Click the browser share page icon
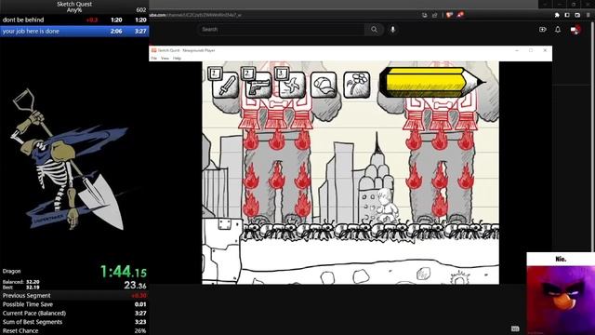 coord(435,15)
